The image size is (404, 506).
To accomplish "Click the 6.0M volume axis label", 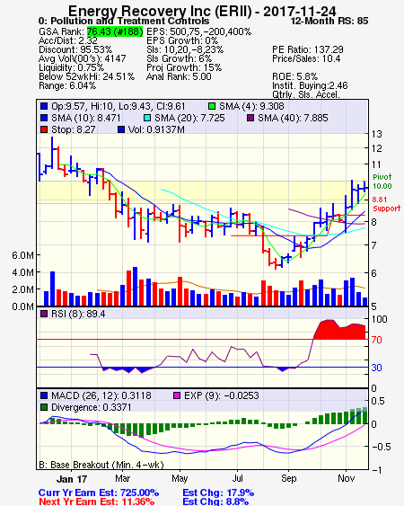I will 22,255.
